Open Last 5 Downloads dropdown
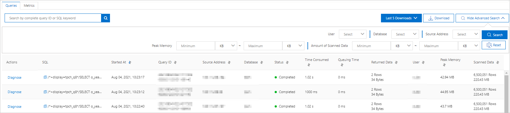510x113 pixels. pos(401,18)
